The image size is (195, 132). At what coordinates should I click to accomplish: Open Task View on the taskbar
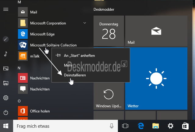[x=125, y=126]
